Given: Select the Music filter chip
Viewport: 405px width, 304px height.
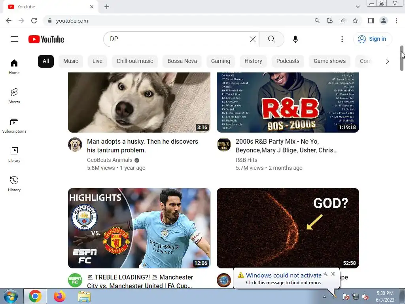Looking at the screenshot, I should tap(70, 61).
